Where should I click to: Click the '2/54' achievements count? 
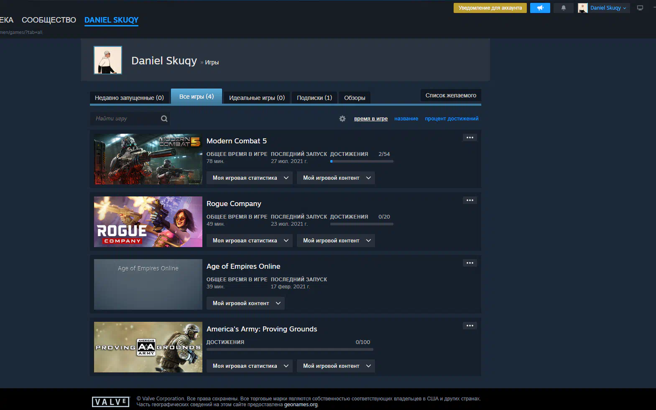click(x=384, y=154)
